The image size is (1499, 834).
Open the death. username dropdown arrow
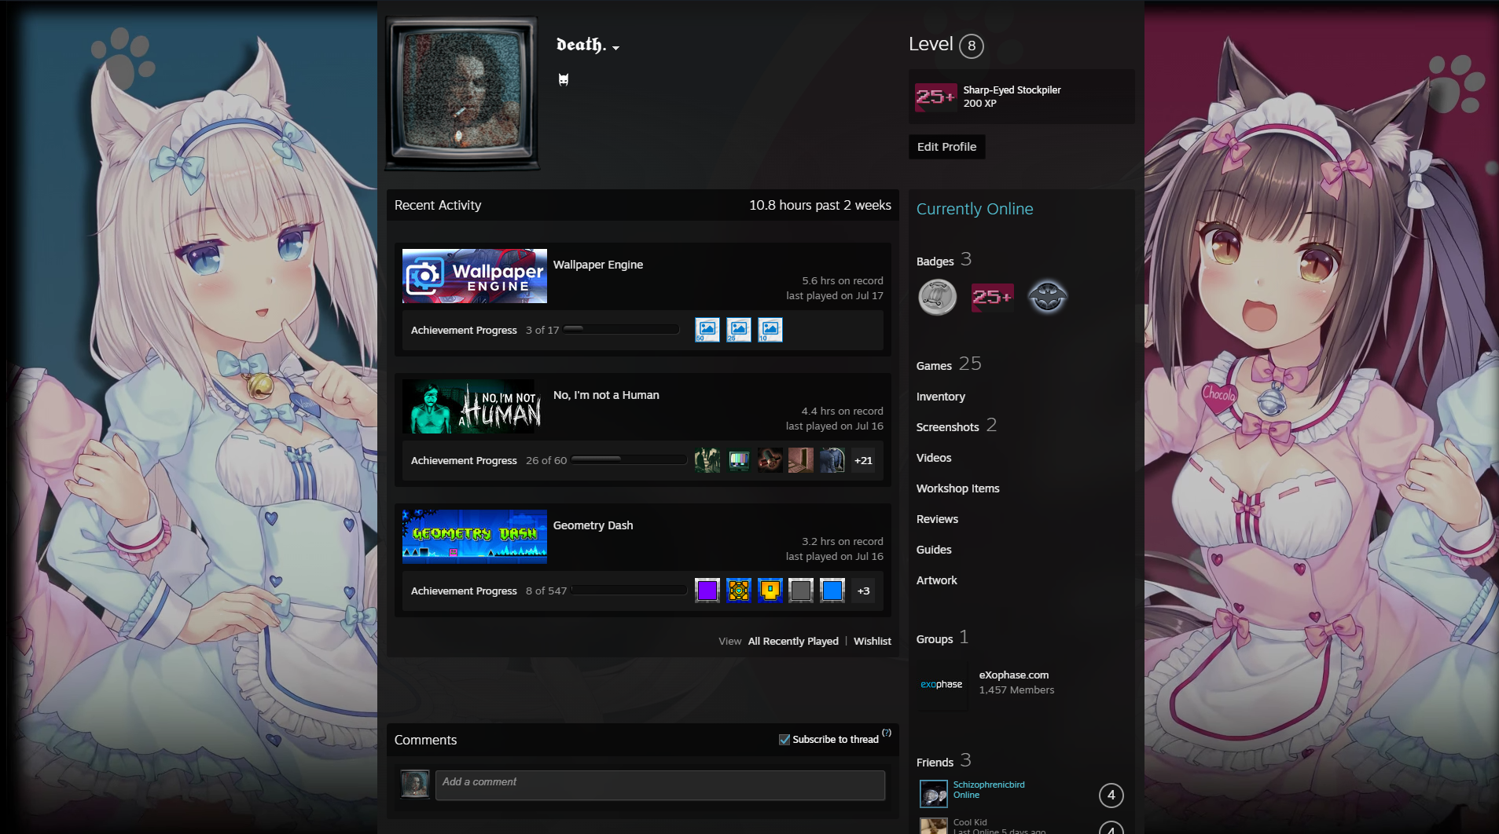615,48
